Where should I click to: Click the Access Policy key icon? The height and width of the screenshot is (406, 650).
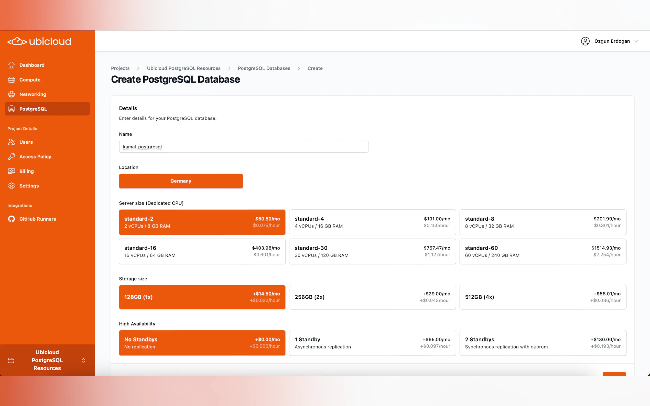[x=11, y=156]
